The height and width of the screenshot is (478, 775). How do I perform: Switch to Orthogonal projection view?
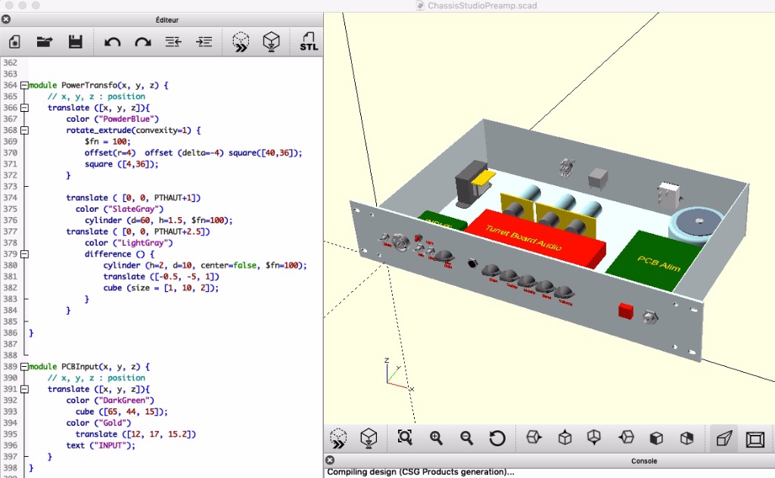(755, 438)
